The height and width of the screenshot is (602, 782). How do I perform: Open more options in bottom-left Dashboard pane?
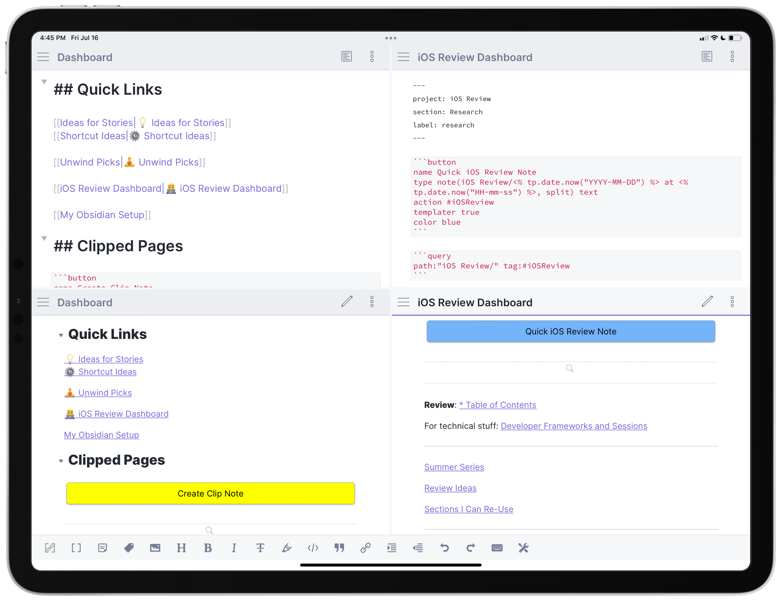click(372, 302)
